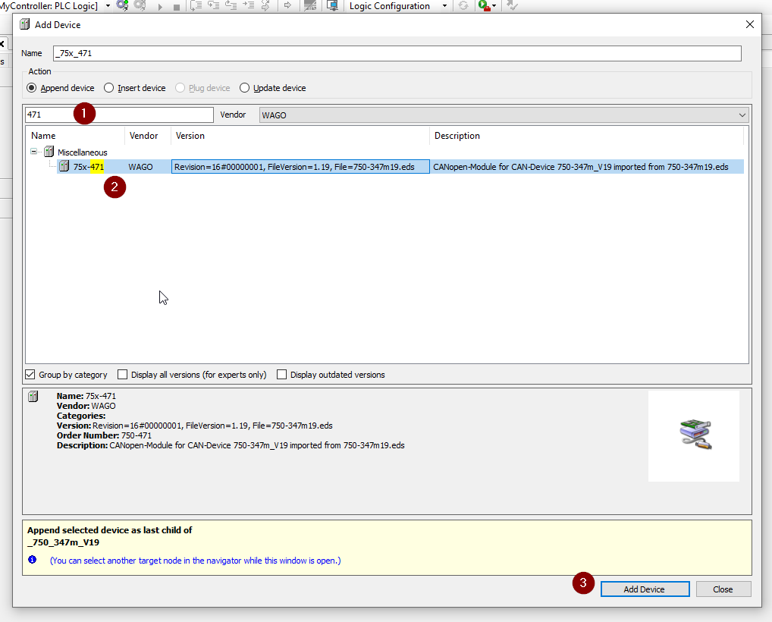
Task: Click the Step Out icon in toolbar
Action: tap(231, 5)
